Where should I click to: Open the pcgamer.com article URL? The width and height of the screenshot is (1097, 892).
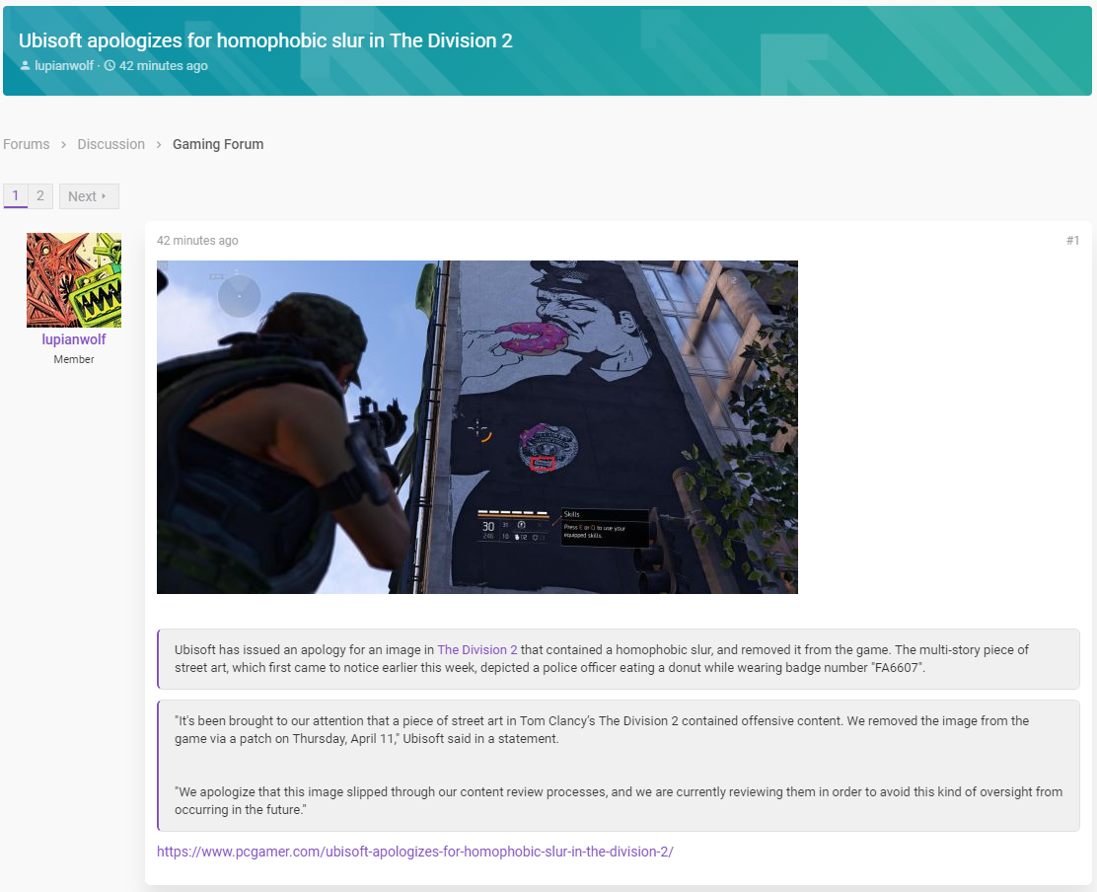(415, 853)
